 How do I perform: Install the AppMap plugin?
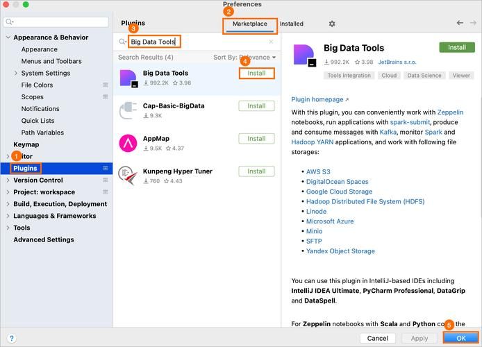(x=256, y=139)
